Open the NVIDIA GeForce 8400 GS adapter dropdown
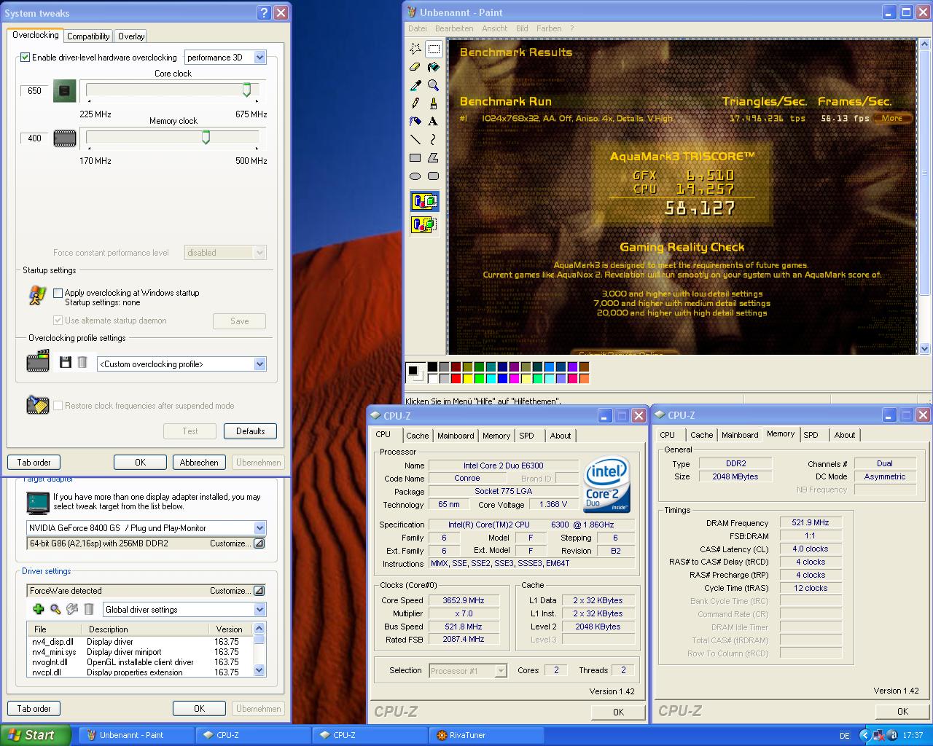This screenshot has width=933, height=746. tap(259, 528)
